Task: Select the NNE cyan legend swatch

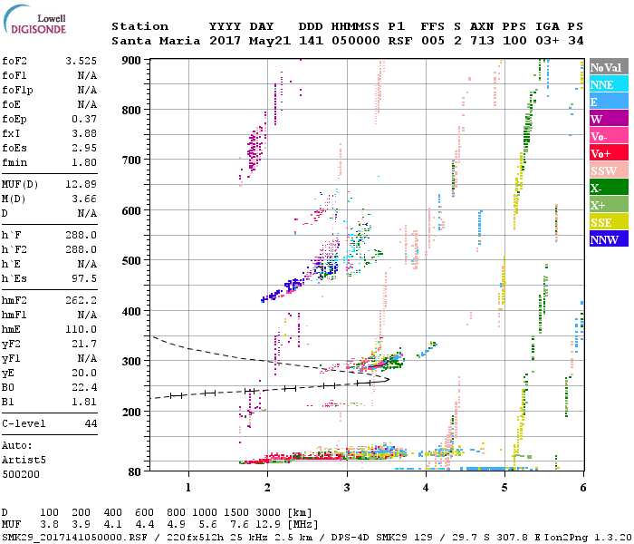Action: pyautogui.click(x=609, y=84)
